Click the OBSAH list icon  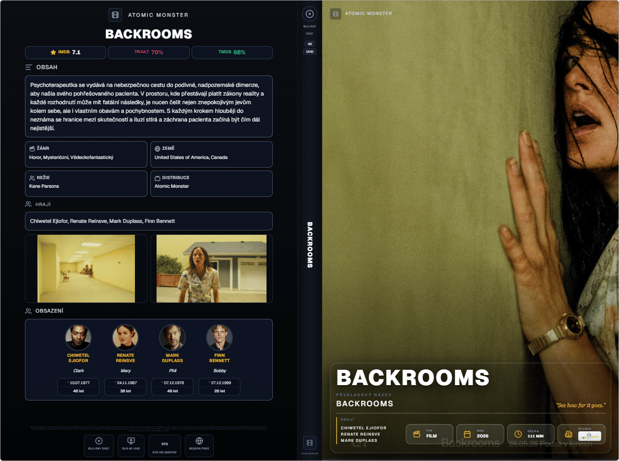pos(28,67)
